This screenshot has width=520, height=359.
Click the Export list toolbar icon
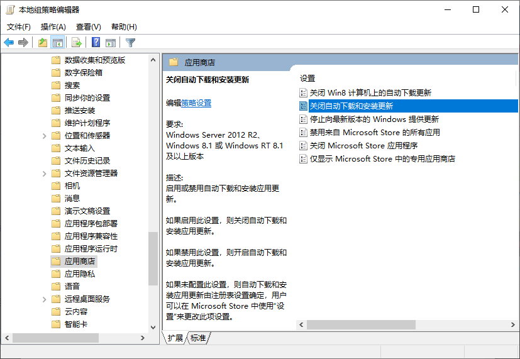tap(77, 42)
